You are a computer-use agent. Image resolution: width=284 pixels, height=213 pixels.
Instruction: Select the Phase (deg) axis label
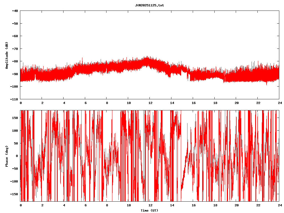pos(7,156)
